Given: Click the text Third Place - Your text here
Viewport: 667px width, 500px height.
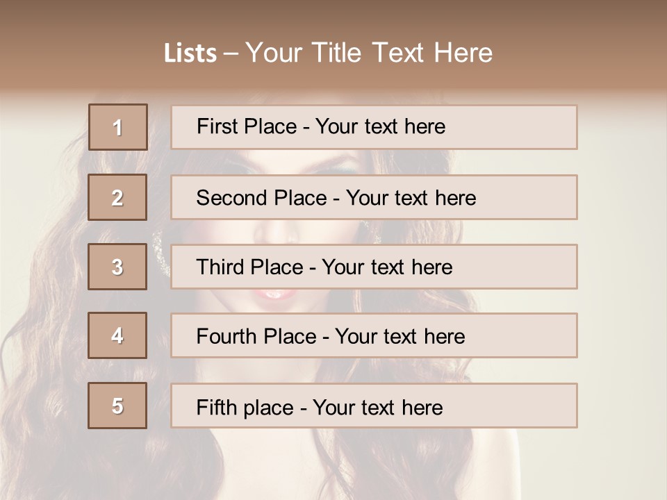Looking at the screenshot, I should tap(324, 267).
